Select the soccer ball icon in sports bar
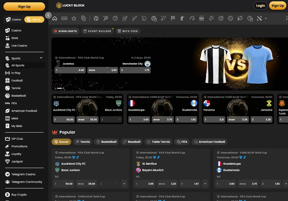The width and height of the screenshot is (288, 201). [96, 18]
